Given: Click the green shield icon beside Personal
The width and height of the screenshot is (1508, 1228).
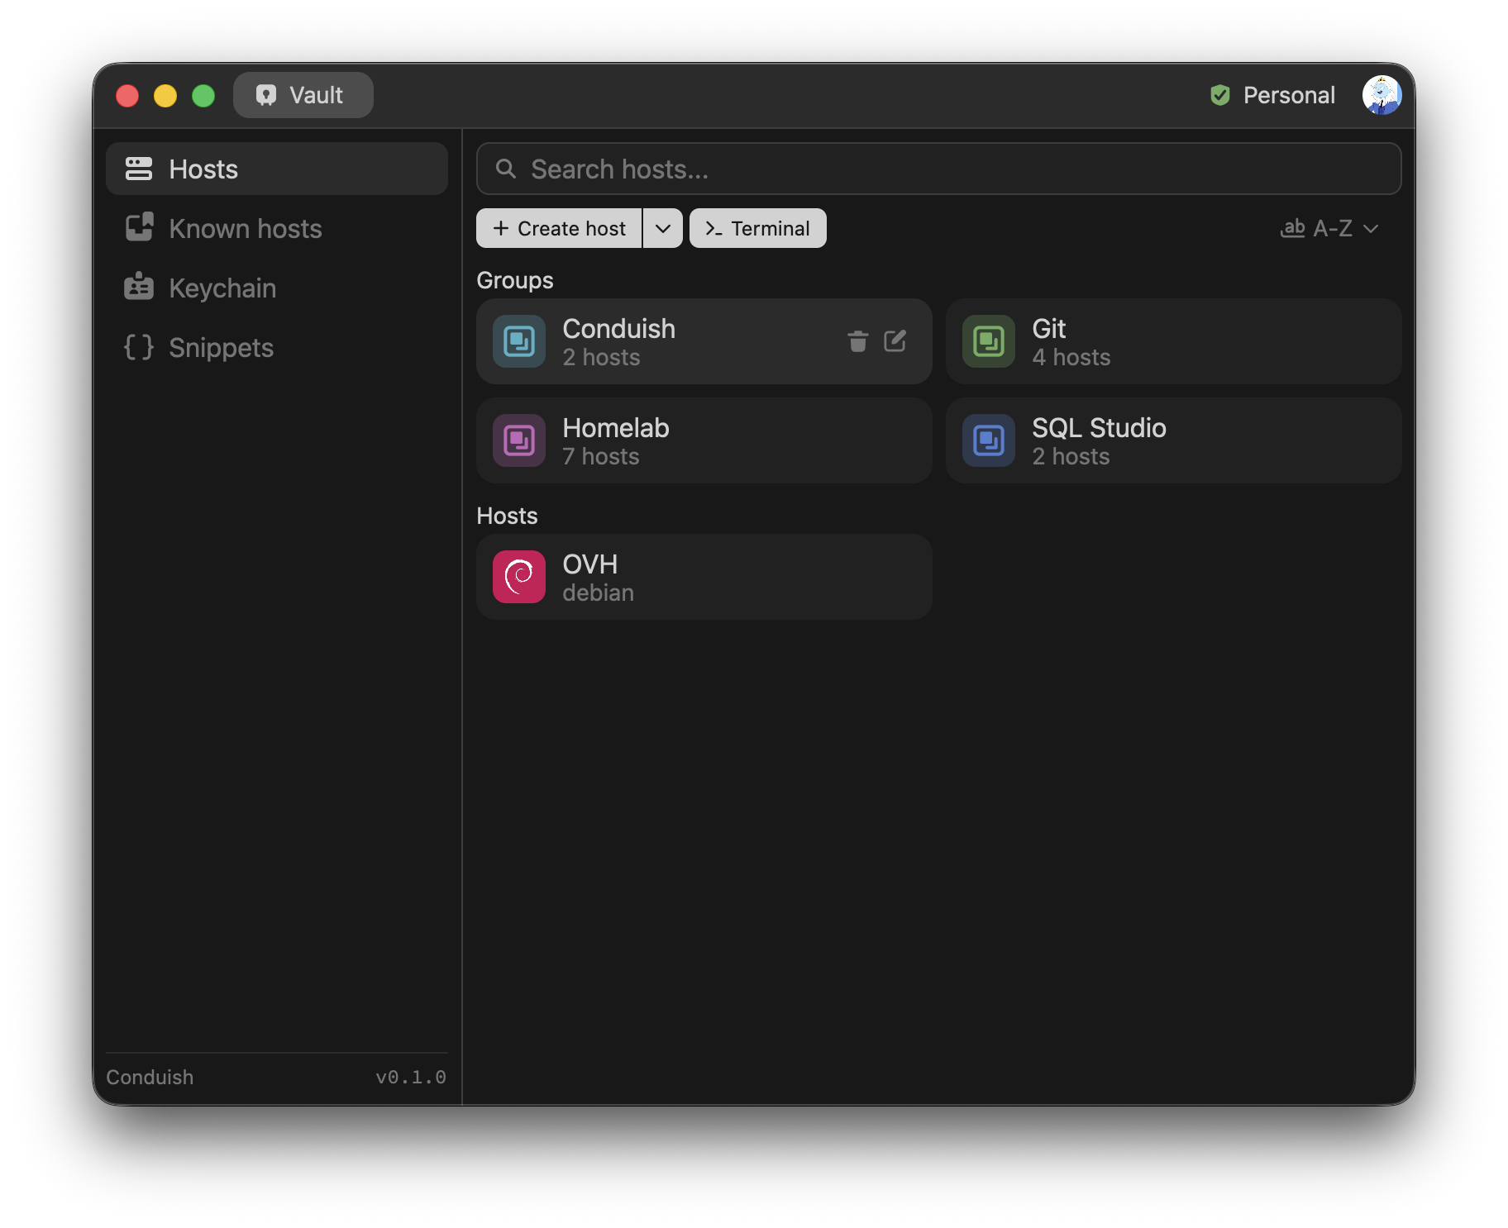Looking at the screenshot, I should pos(1219,95).
